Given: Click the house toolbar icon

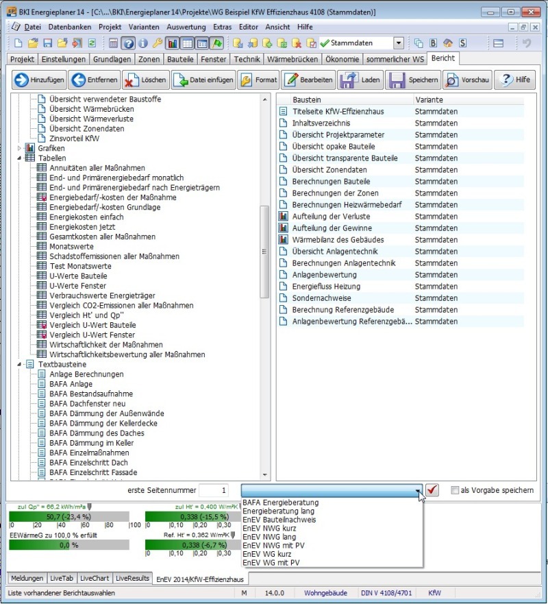Looking at the screenshot, I should point(448,43).
